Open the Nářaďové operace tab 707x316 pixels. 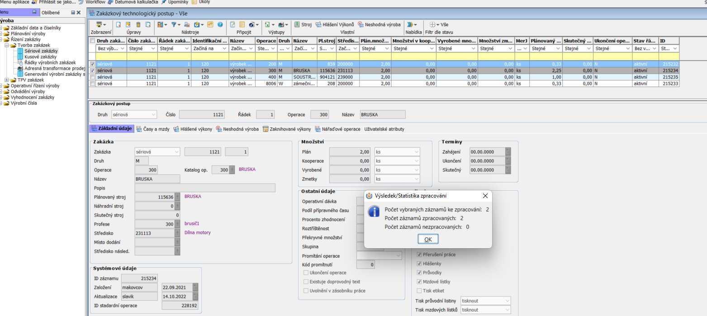point(338,129)
